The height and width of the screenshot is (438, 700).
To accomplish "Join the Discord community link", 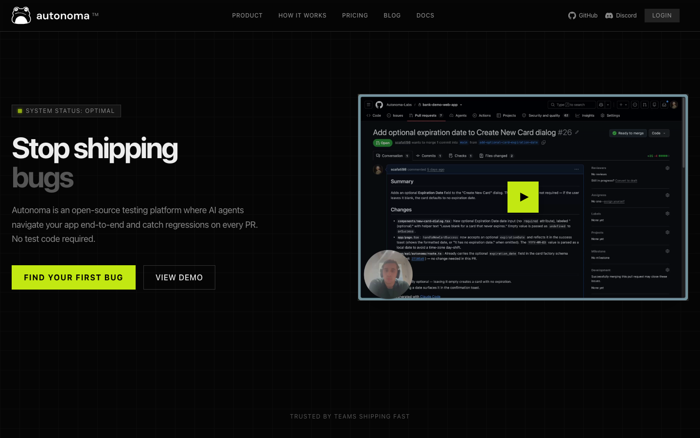I will pos(621,16).
